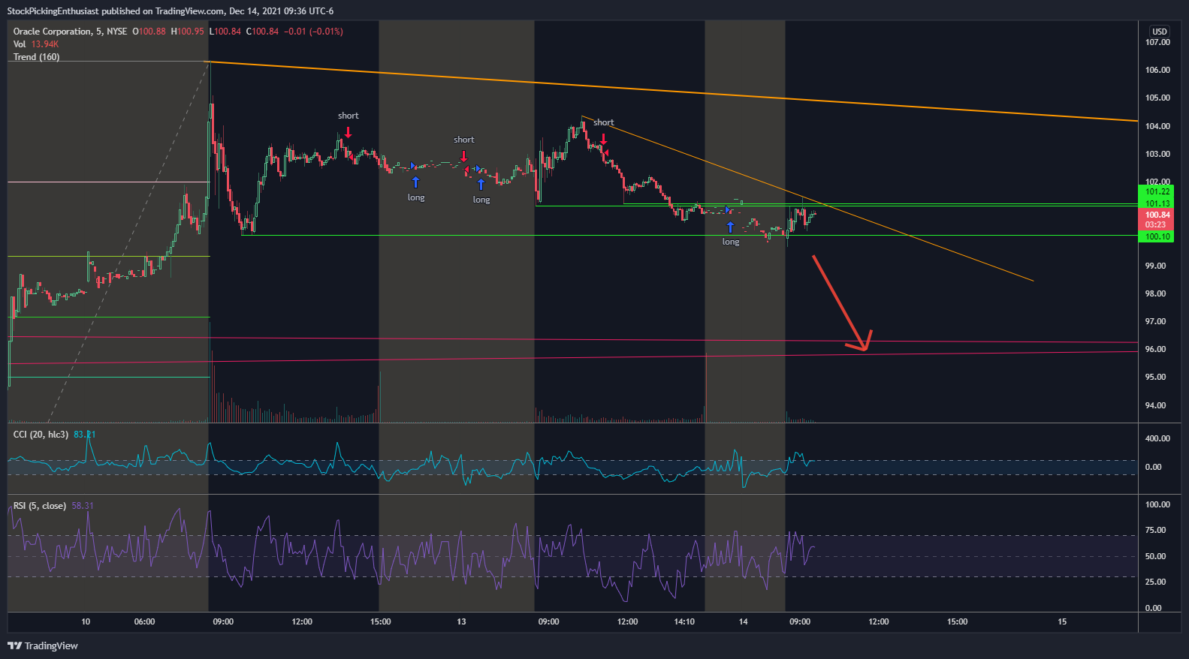Click date label 14 on time axis
Viewport: 1189px width, 659px height.
(744, 621)
